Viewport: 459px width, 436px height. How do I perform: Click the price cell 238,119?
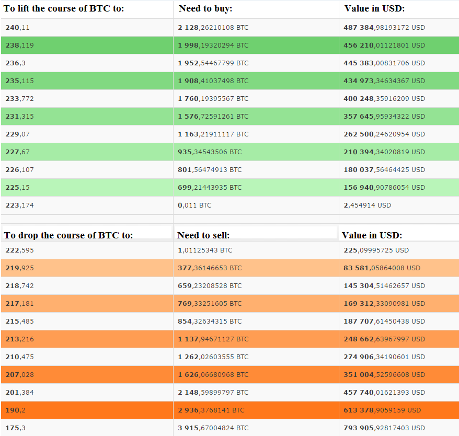[20, 45]
